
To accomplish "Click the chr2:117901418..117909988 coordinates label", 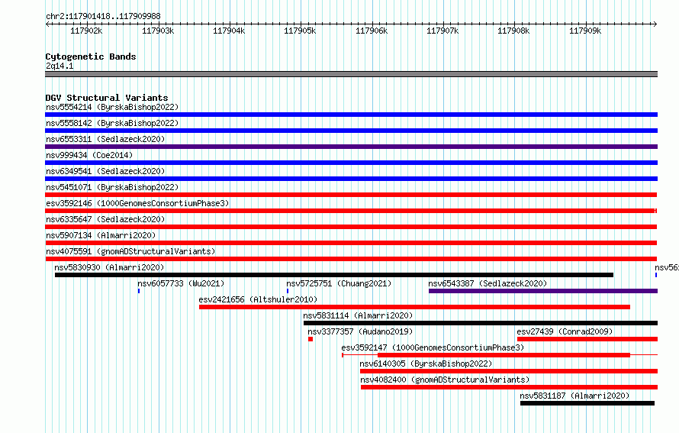I will tap(103, 17).
